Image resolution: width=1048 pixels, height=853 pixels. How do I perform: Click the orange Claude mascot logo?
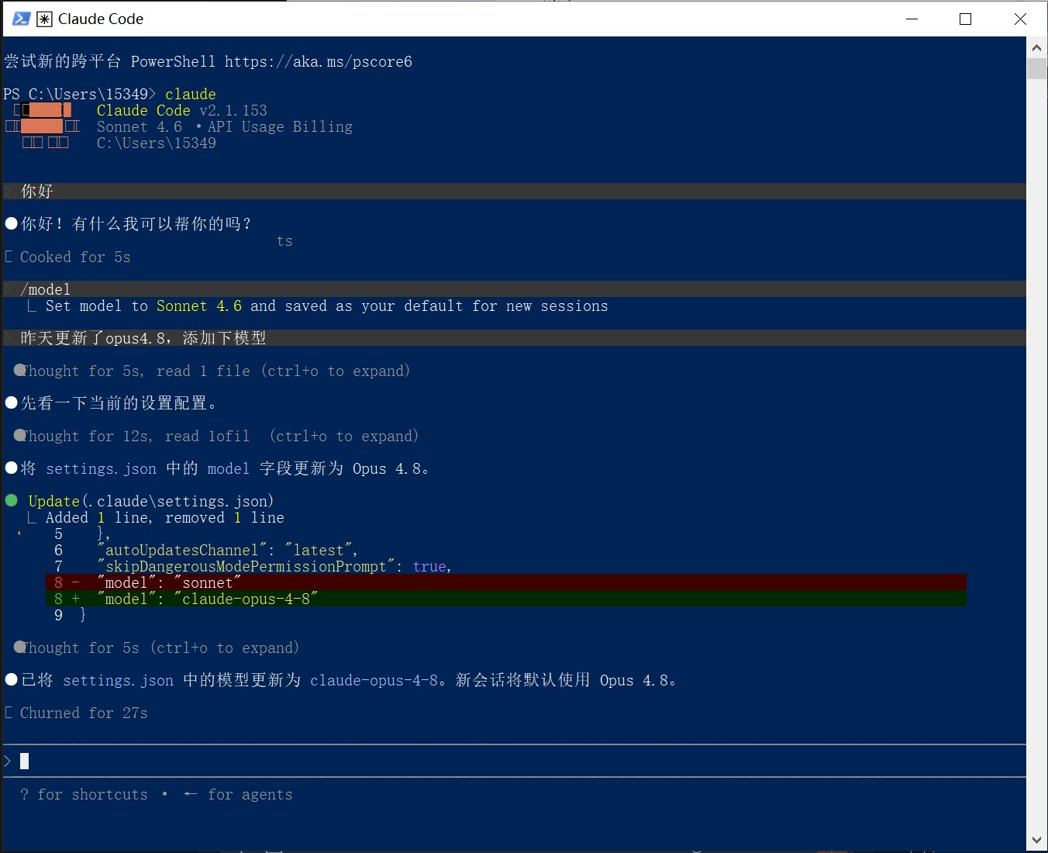pyautogui.click(x=43, y=126)
